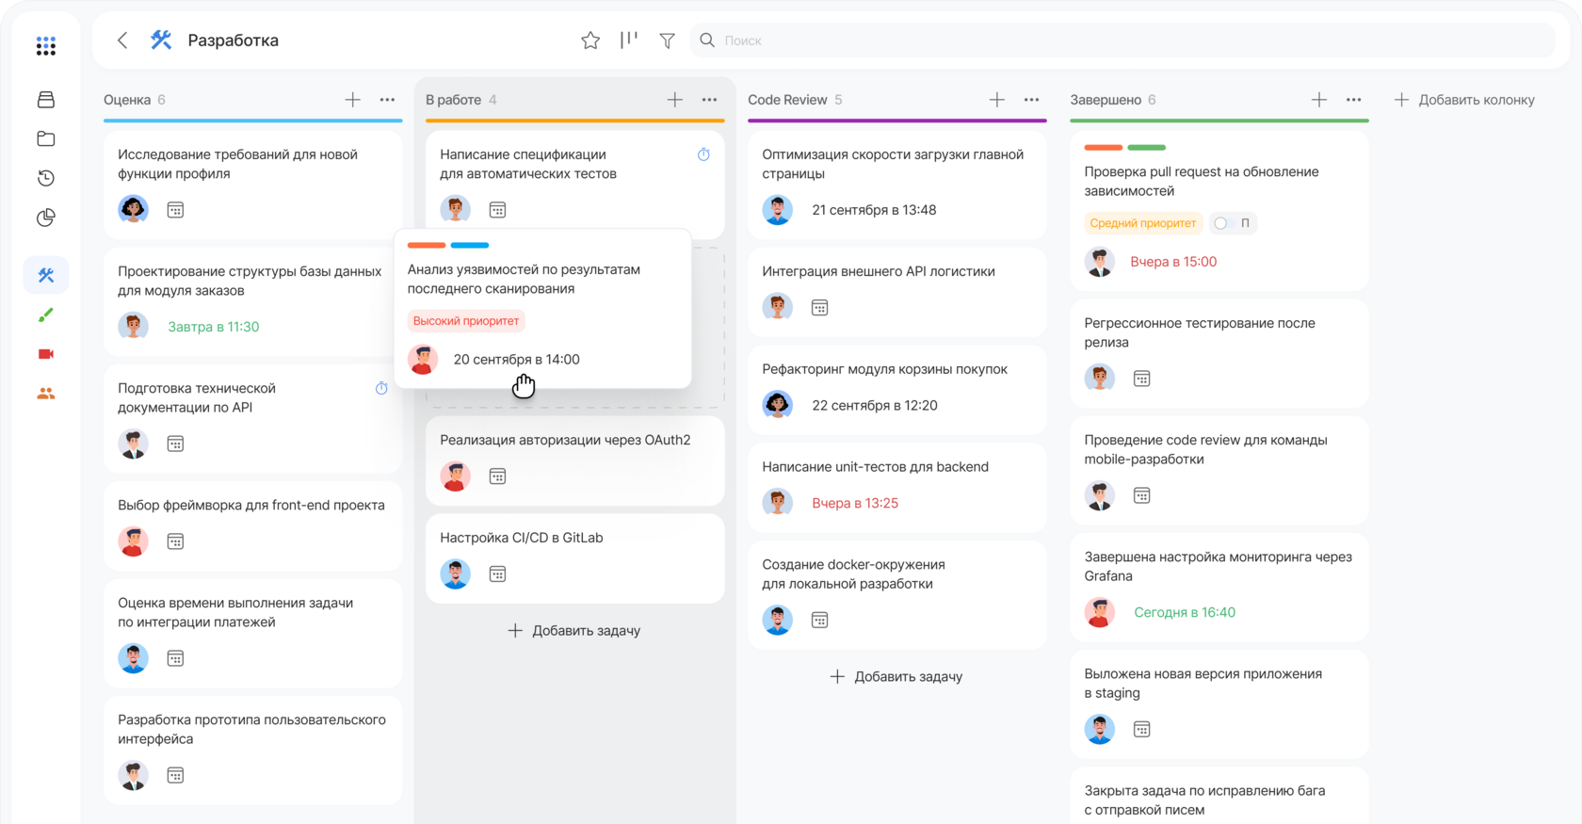Click the calendar icon on Настройка CI/CD card
The image size is (1582, 824).
(498, 574)
